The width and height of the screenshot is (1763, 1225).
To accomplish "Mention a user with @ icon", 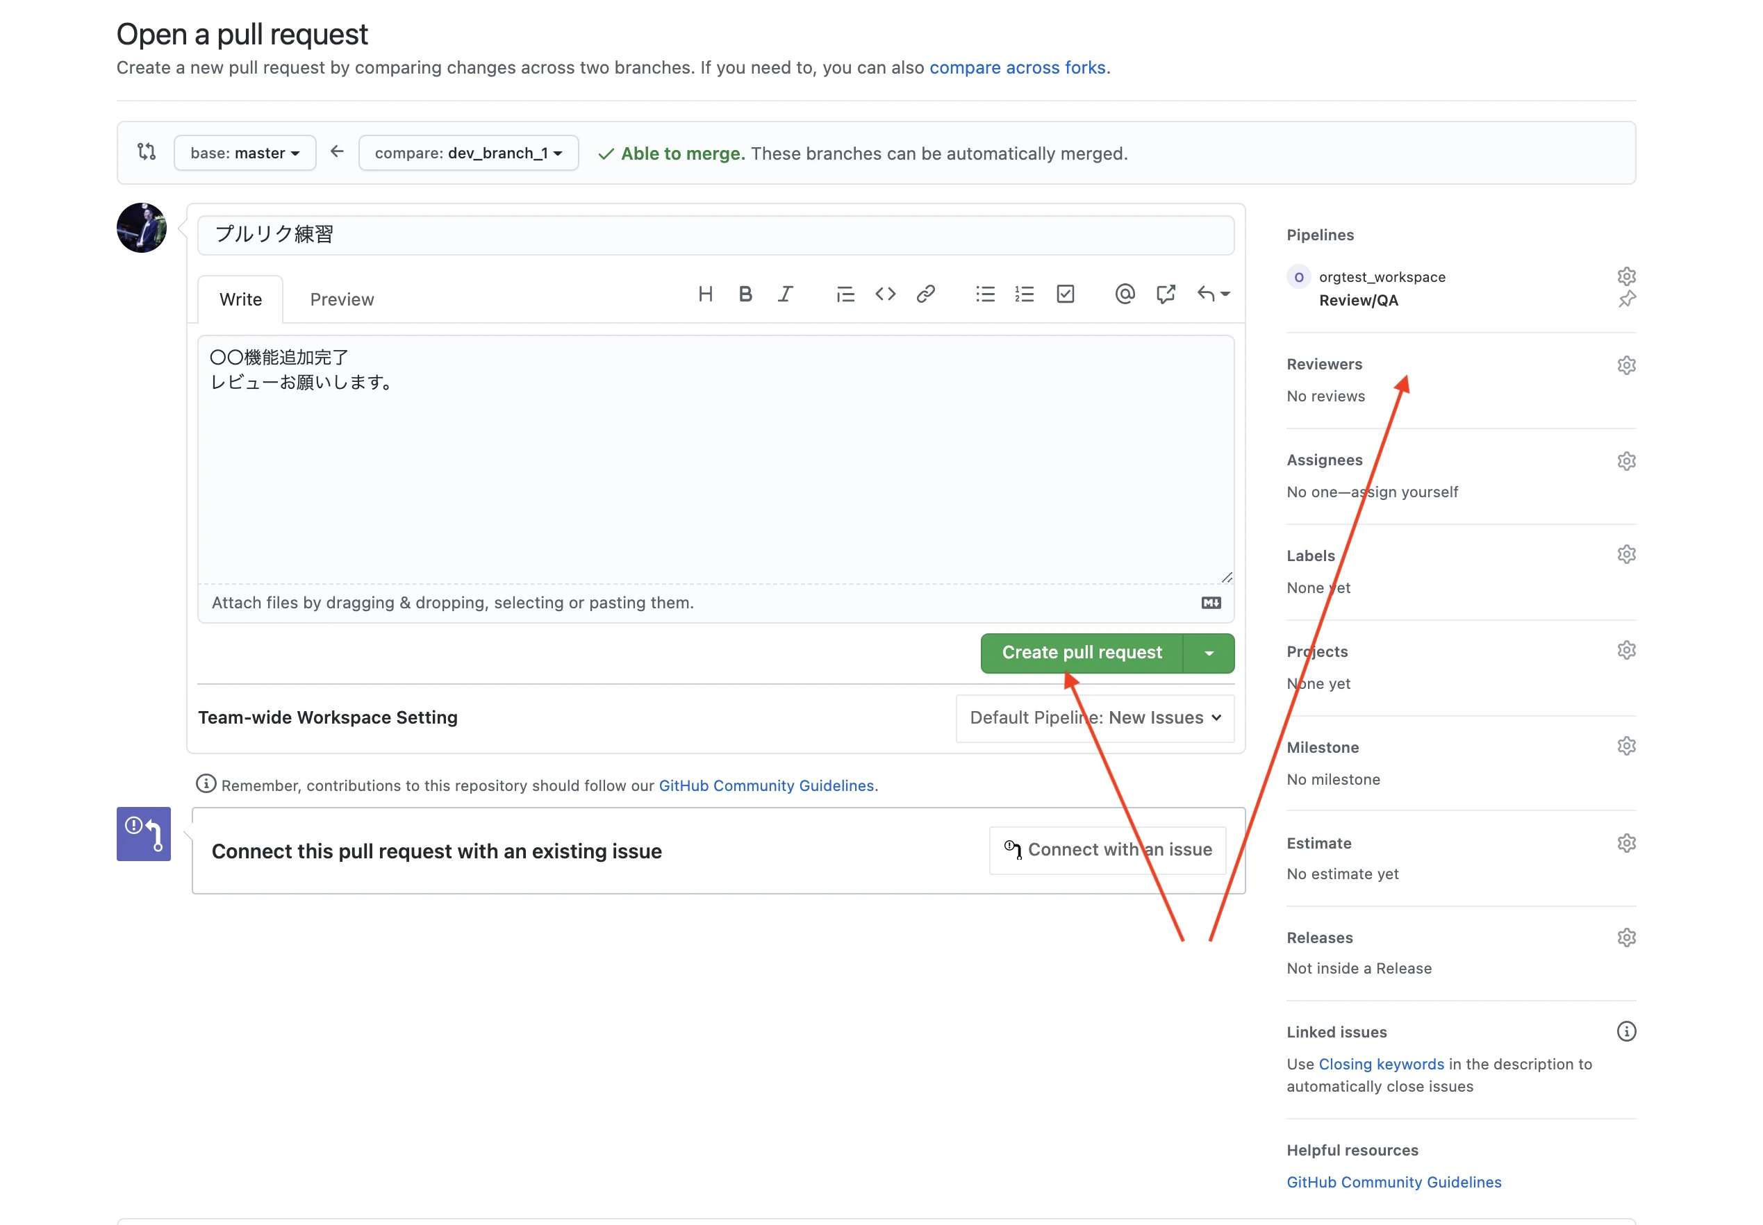I will [x=1124, y=294].
